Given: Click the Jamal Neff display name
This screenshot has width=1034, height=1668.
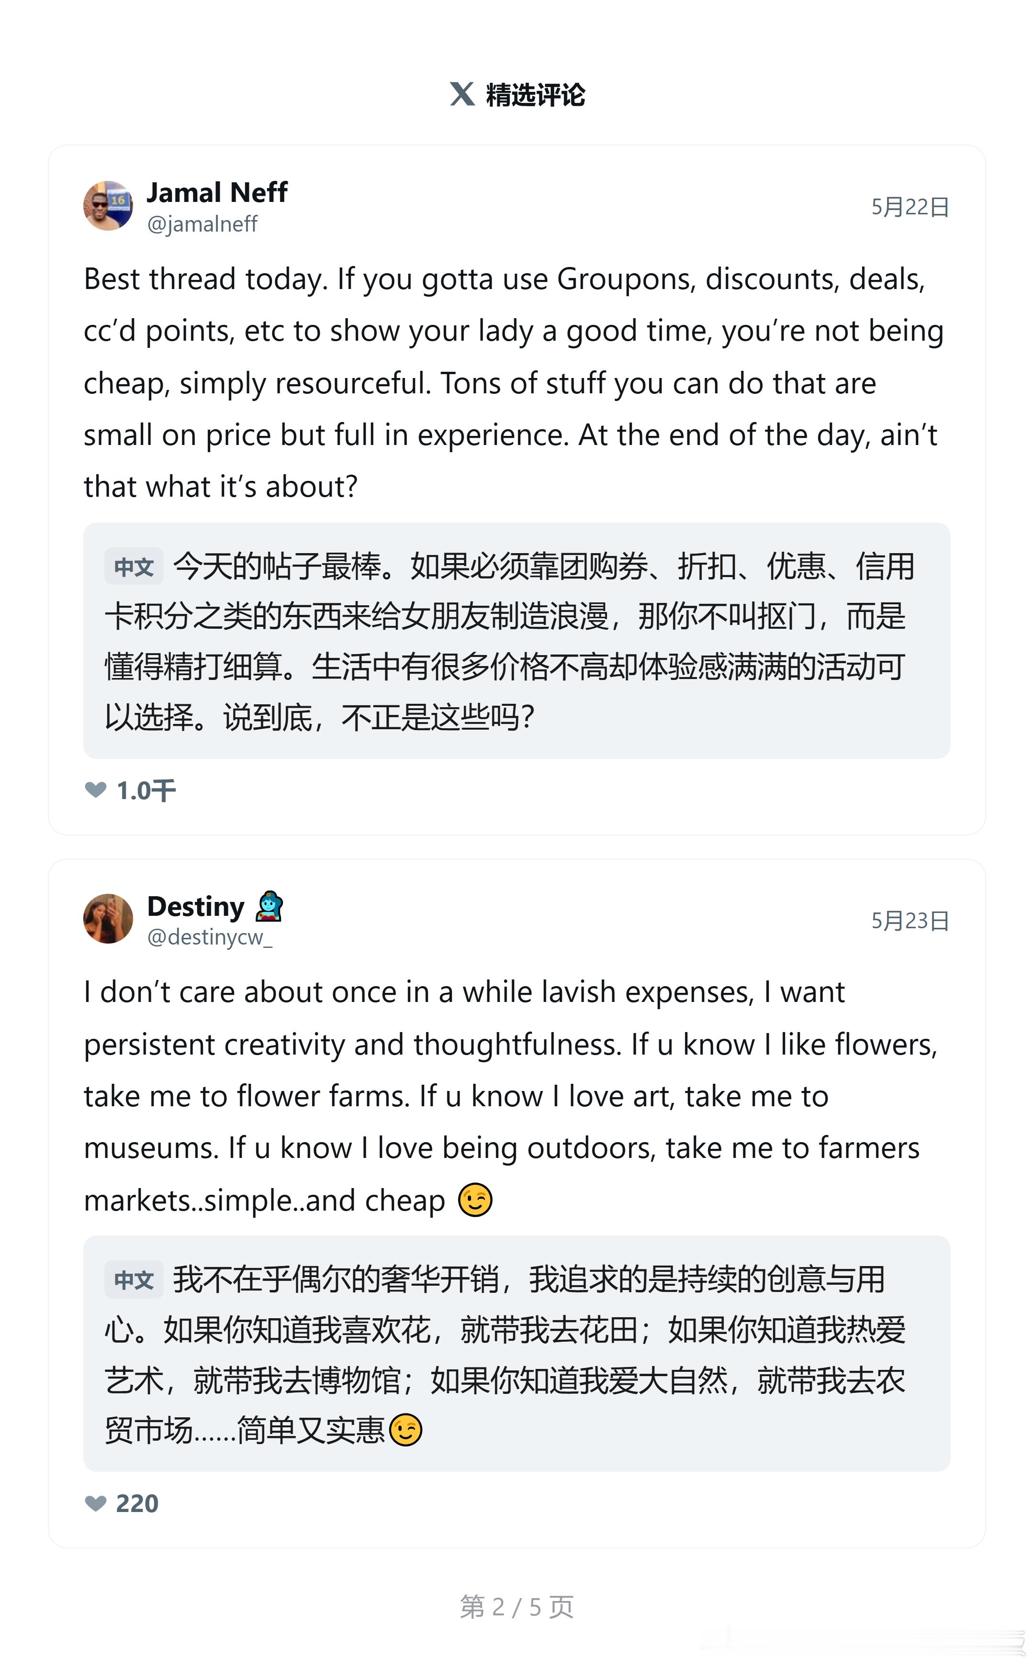Looking at the screenshot, I should 217,192.
